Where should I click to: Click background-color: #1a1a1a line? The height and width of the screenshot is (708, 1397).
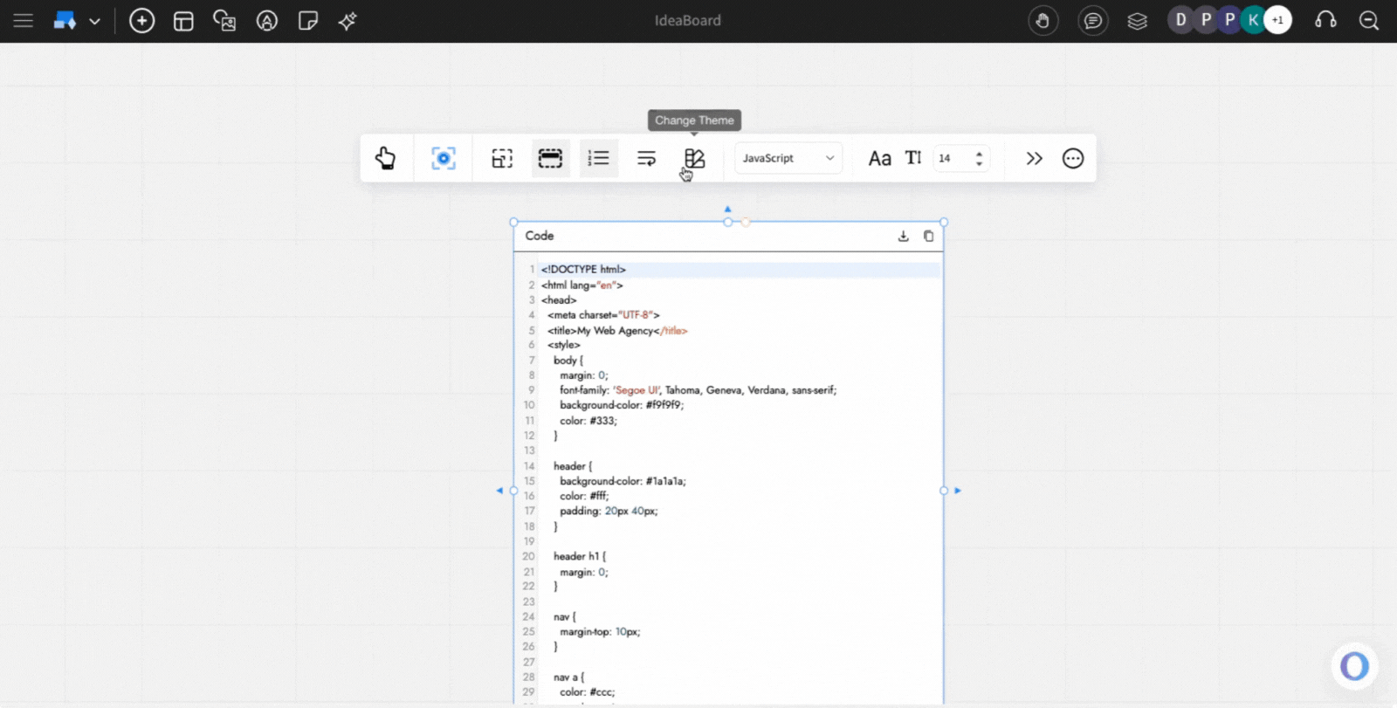(x=623, y=481)
